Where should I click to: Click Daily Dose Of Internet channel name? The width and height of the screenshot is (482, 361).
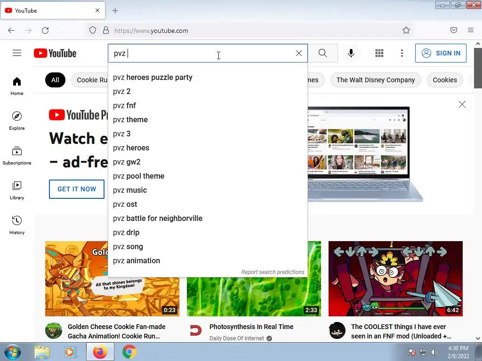click(x=236, y=338)
